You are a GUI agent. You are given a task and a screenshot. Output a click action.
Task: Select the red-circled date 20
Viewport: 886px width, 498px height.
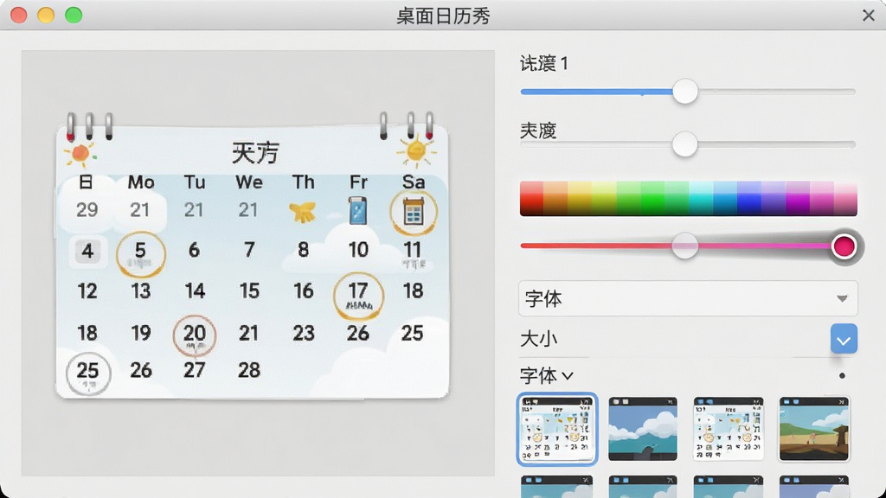(x=195, y=335)
